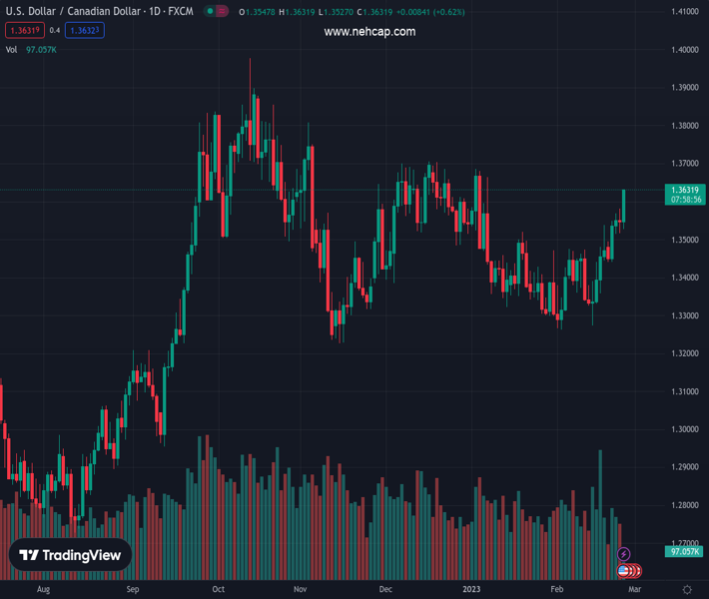Click the 1.41000 price axis label
Image resolution: width=709 pixels, height=599 pixels.
tap(685, 11)
